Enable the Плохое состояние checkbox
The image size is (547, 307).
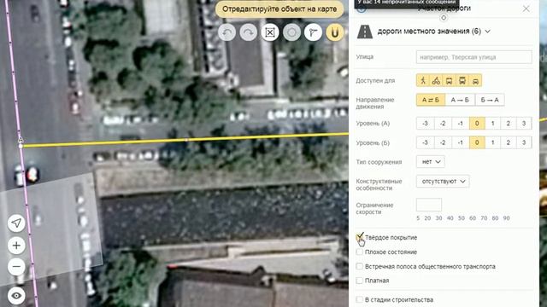click(x=360, y=252)
